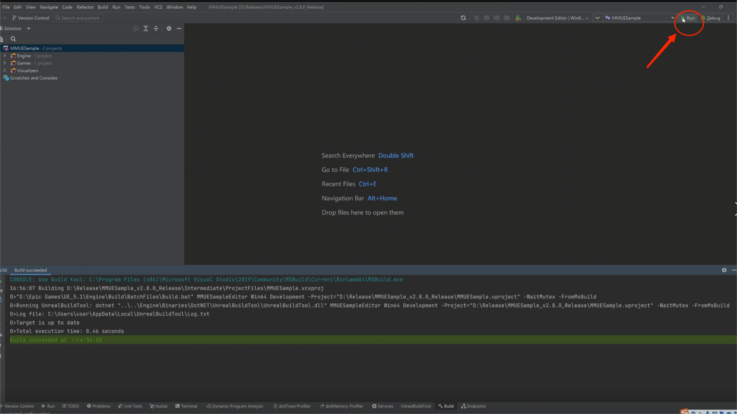Select the MMUESample solution node
This screenshot has height=414, width=737.
coord(92,48)
